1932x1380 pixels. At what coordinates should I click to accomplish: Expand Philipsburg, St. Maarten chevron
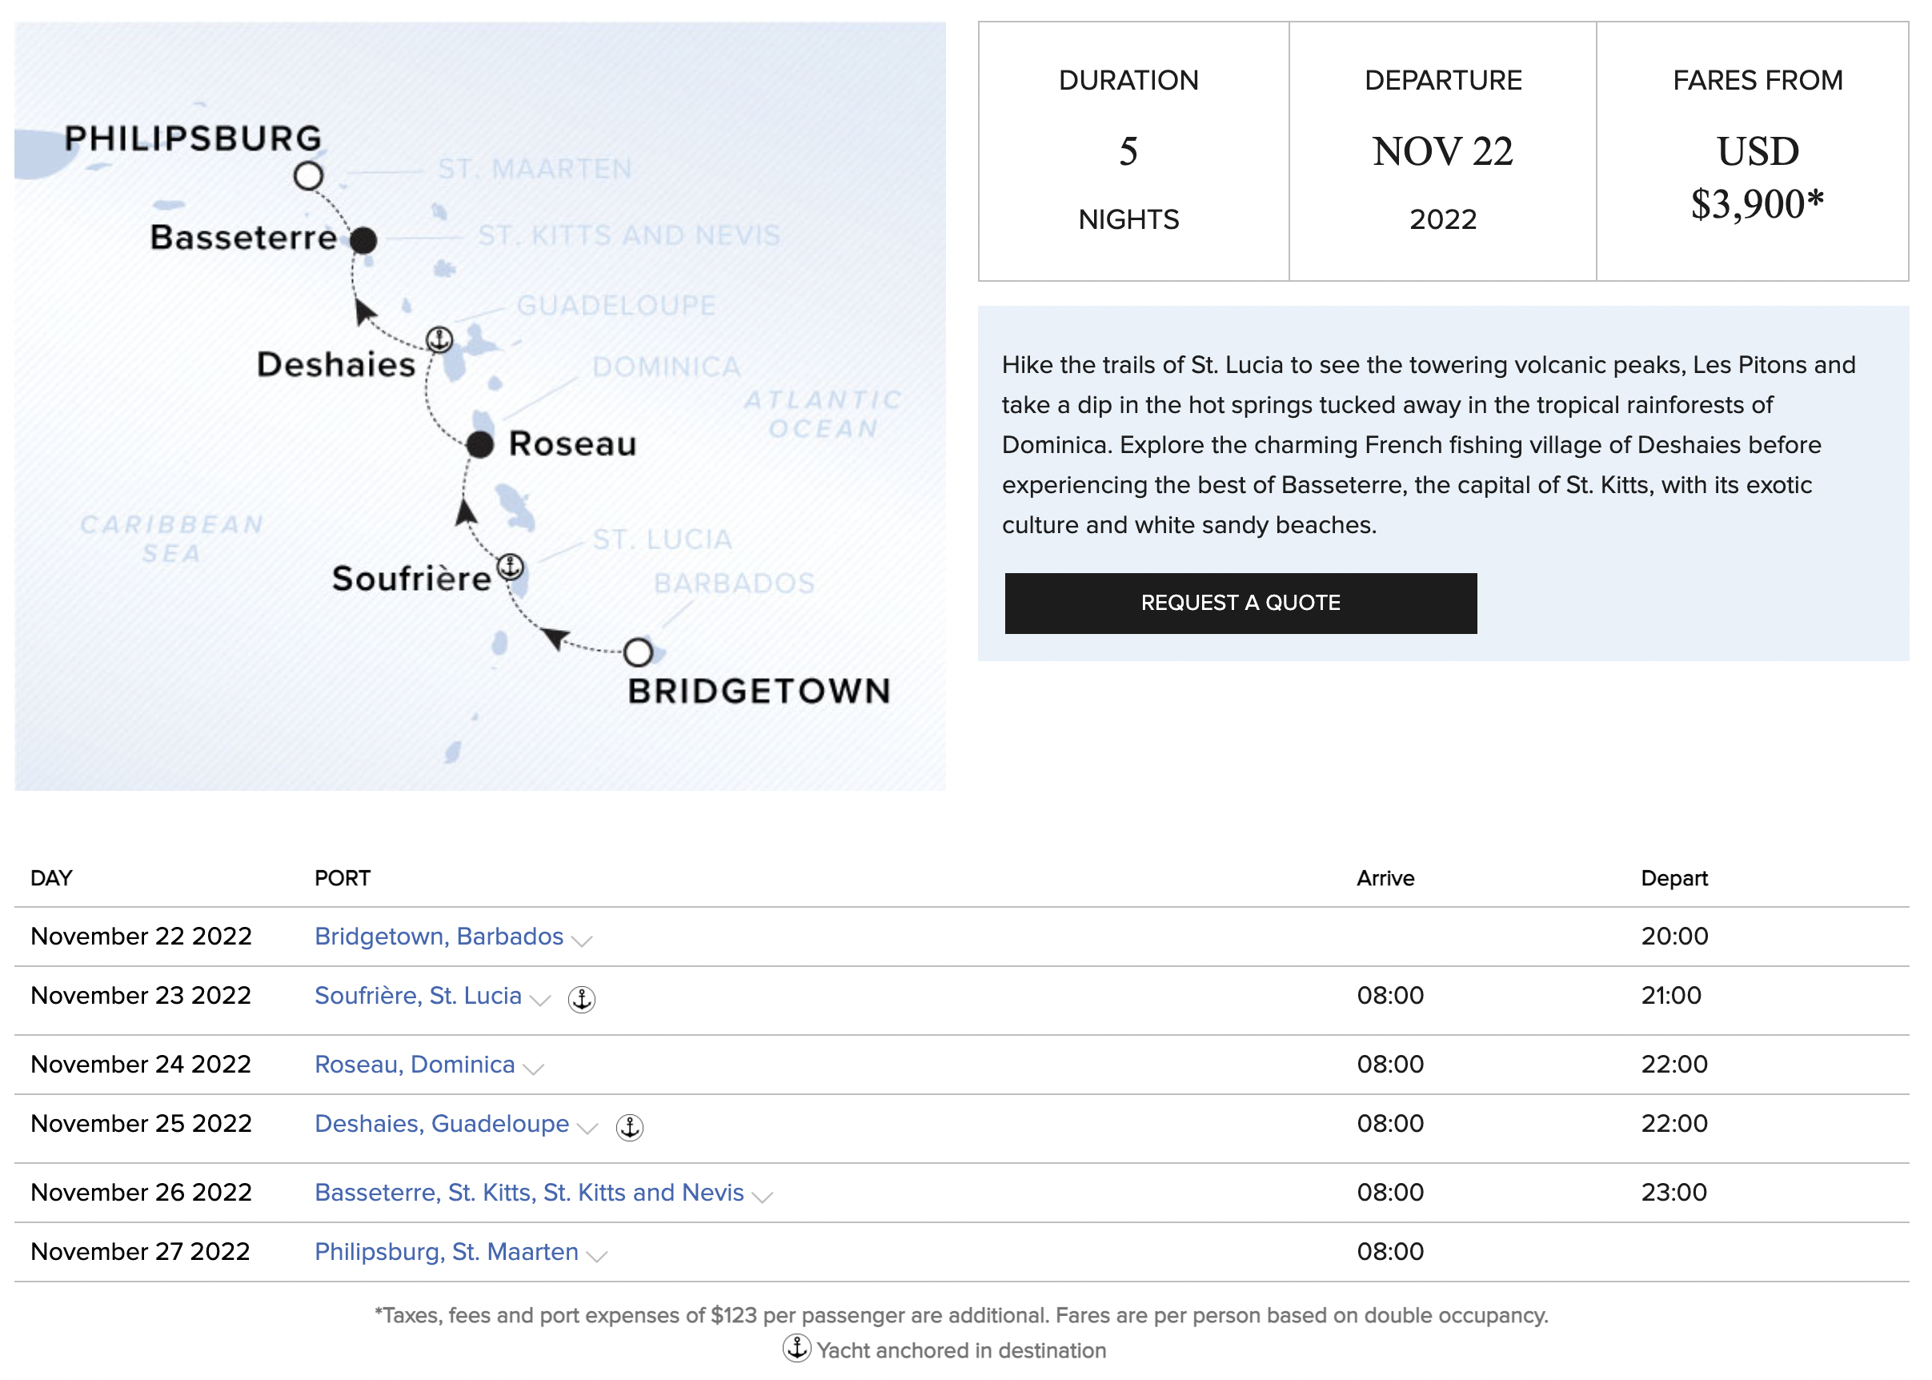tap(597, 1256)
